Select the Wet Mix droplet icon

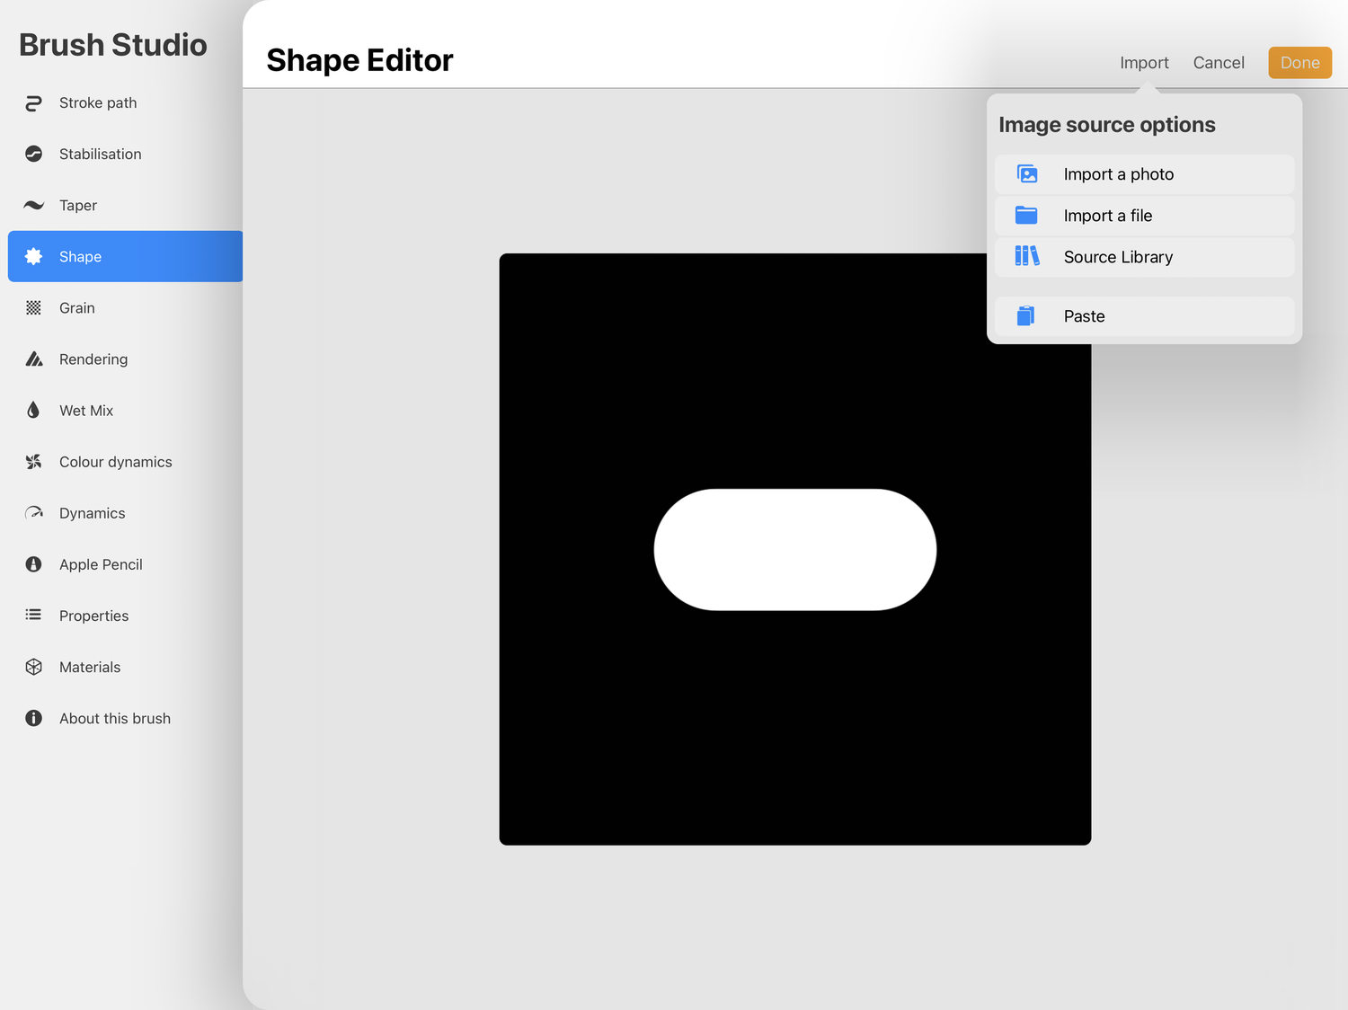33,411
